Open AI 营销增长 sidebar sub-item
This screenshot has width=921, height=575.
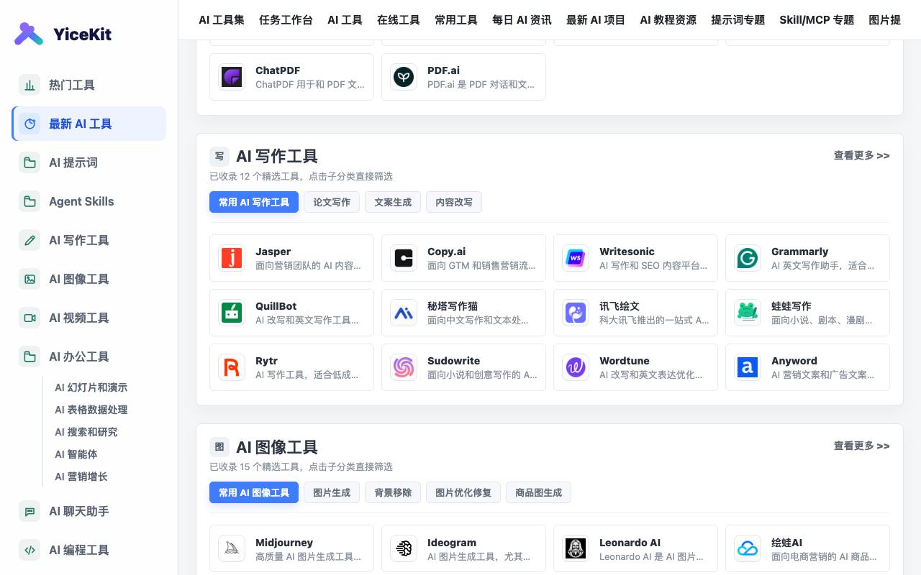pyautogui.click(x=81, y=477)
